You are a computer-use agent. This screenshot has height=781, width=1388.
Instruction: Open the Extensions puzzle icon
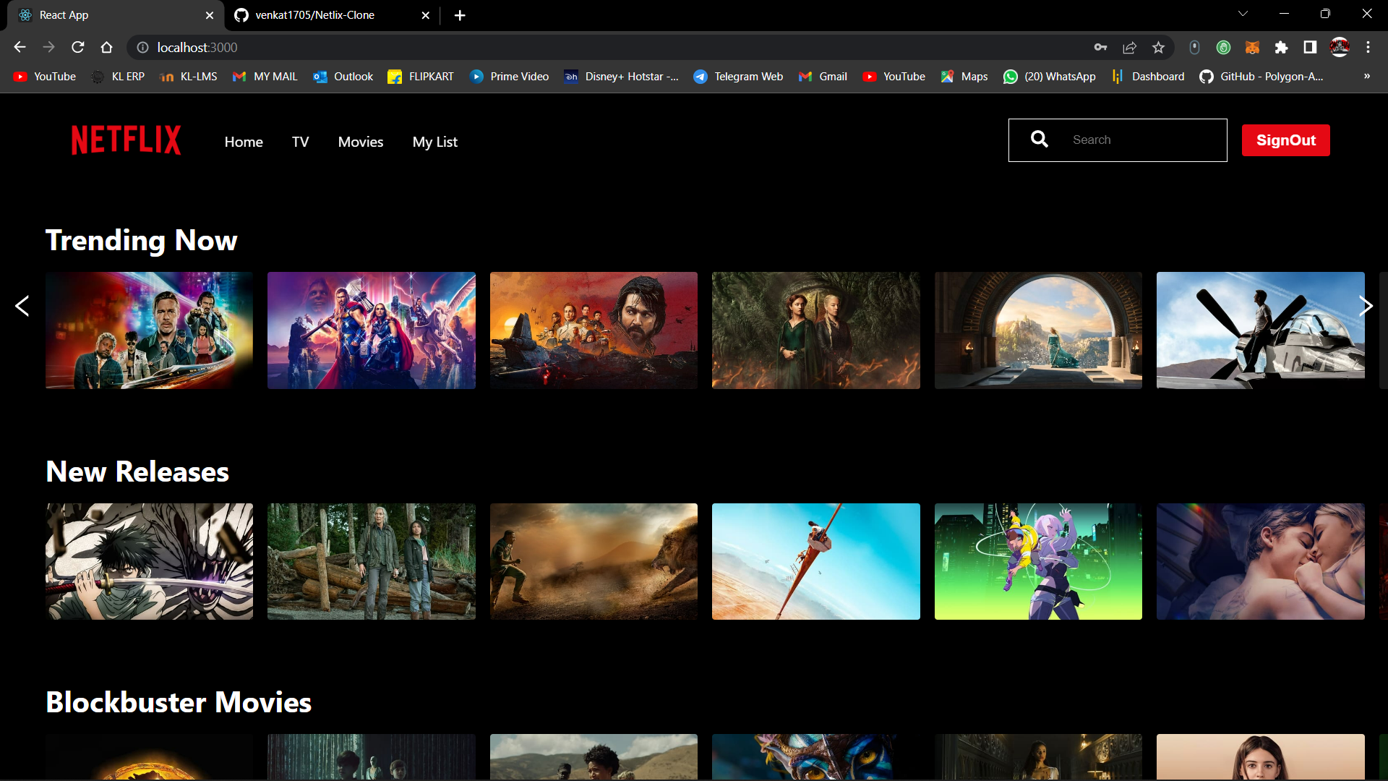(x=1281, y=47)
